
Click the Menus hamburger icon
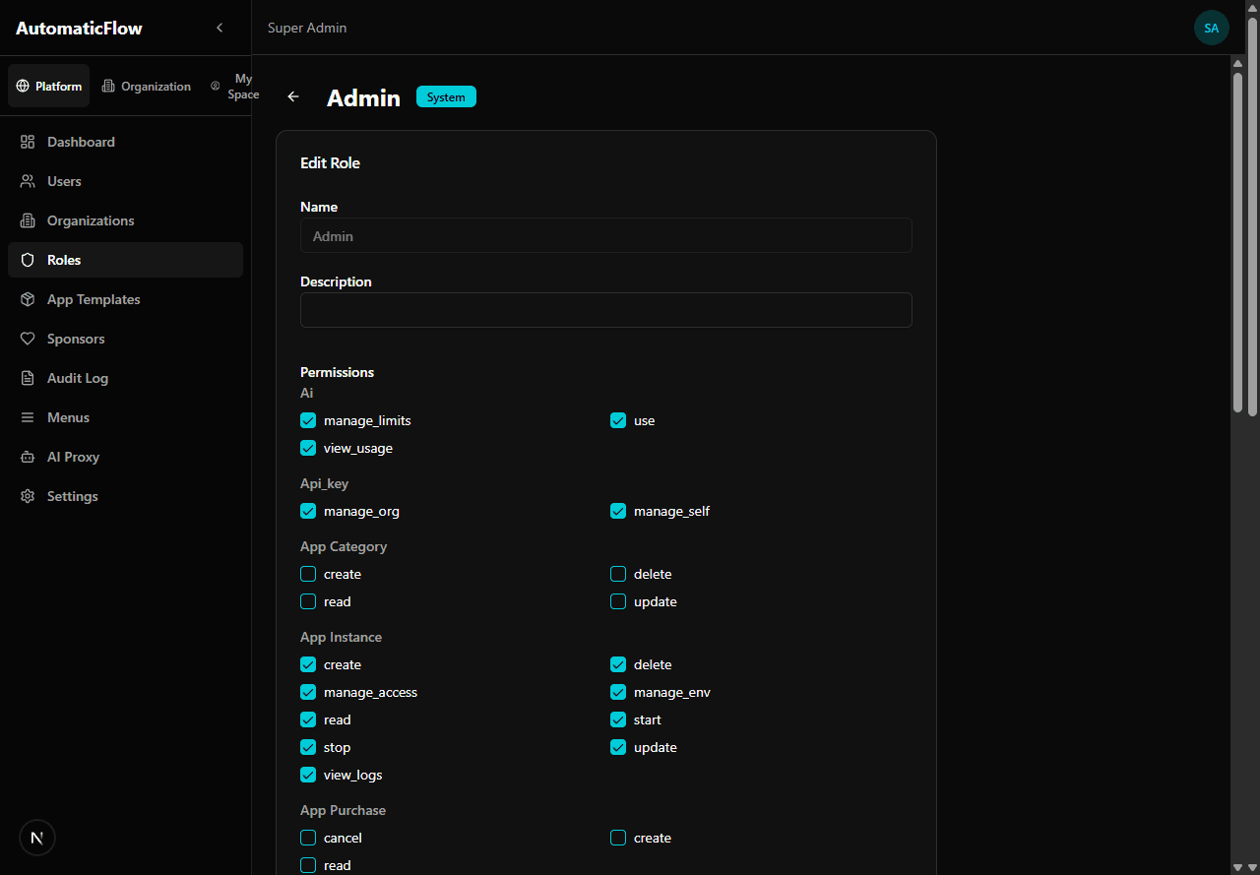tap(28, 417)
